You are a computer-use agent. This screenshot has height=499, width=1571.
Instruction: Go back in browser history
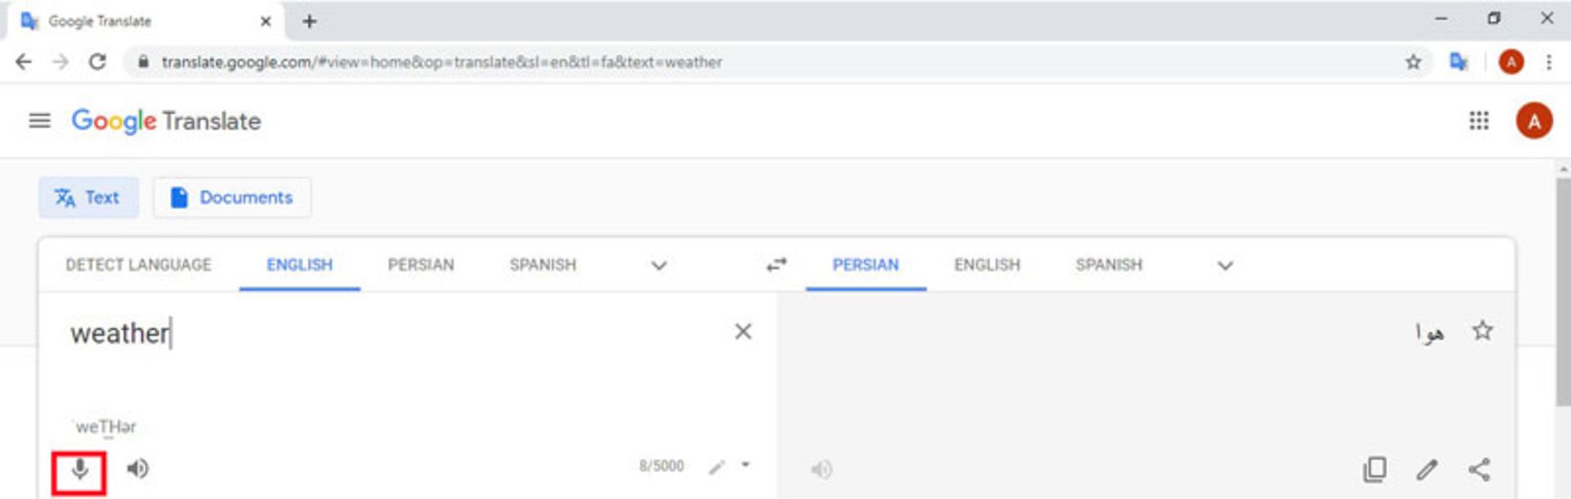tap(24, 62)
